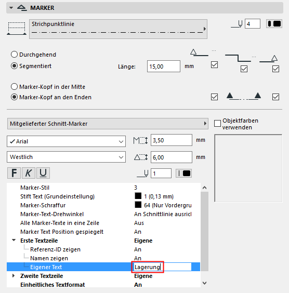This screenshot has width=289, height=293.
Task: Toggle the left marker head checkbox
Action: (x=214, y=97)
